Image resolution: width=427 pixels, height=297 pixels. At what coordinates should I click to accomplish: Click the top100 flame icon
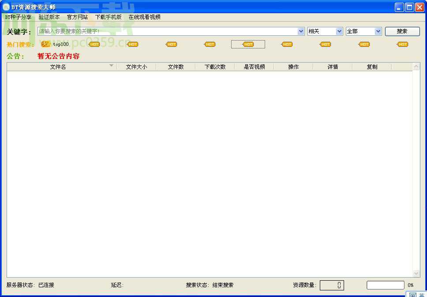(46, 44)
